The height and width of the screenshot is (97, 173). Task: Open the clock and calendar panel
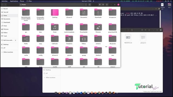point(87,1)
